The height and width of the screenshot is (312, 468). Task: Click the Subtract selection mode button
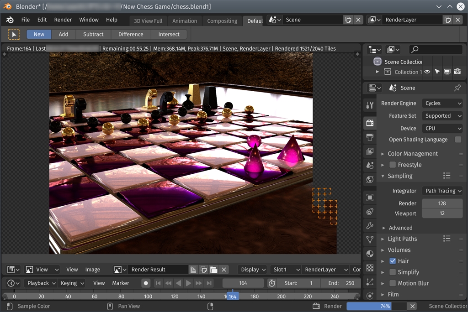[x=93, y=34]
